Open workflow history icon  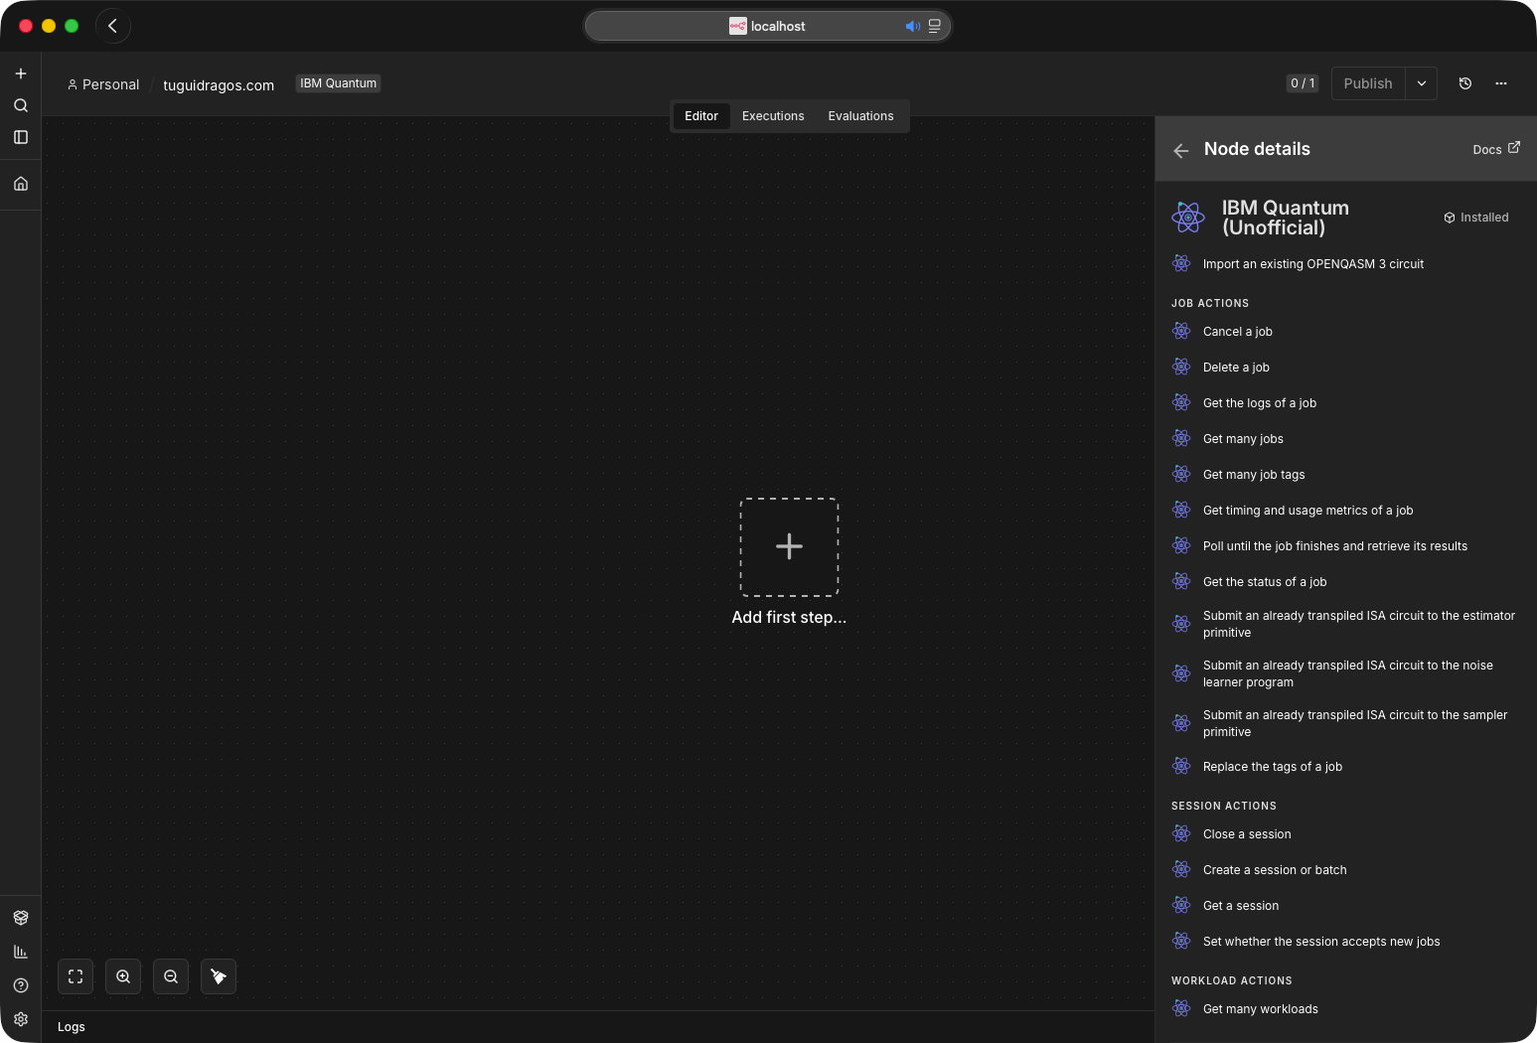1465,83
